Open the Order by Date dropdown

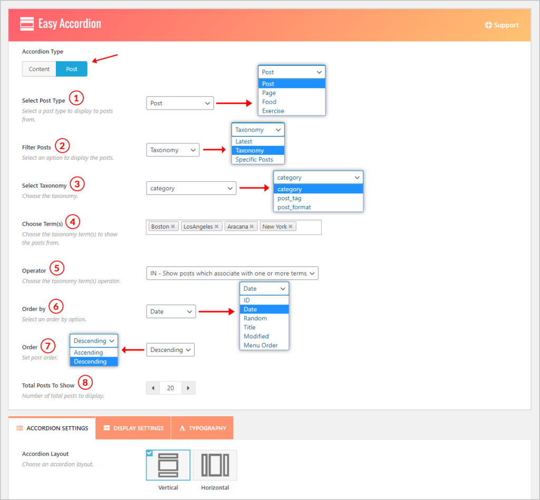pos(171,311)
